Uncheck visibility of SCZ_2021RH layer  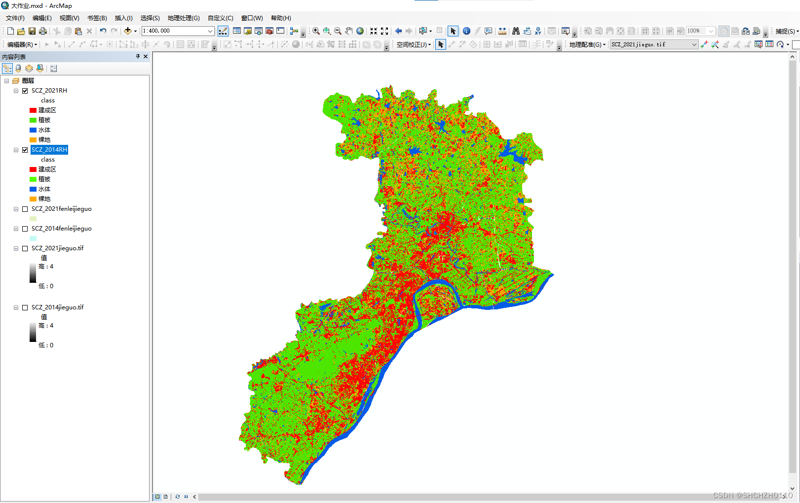[x=25, y=90]
